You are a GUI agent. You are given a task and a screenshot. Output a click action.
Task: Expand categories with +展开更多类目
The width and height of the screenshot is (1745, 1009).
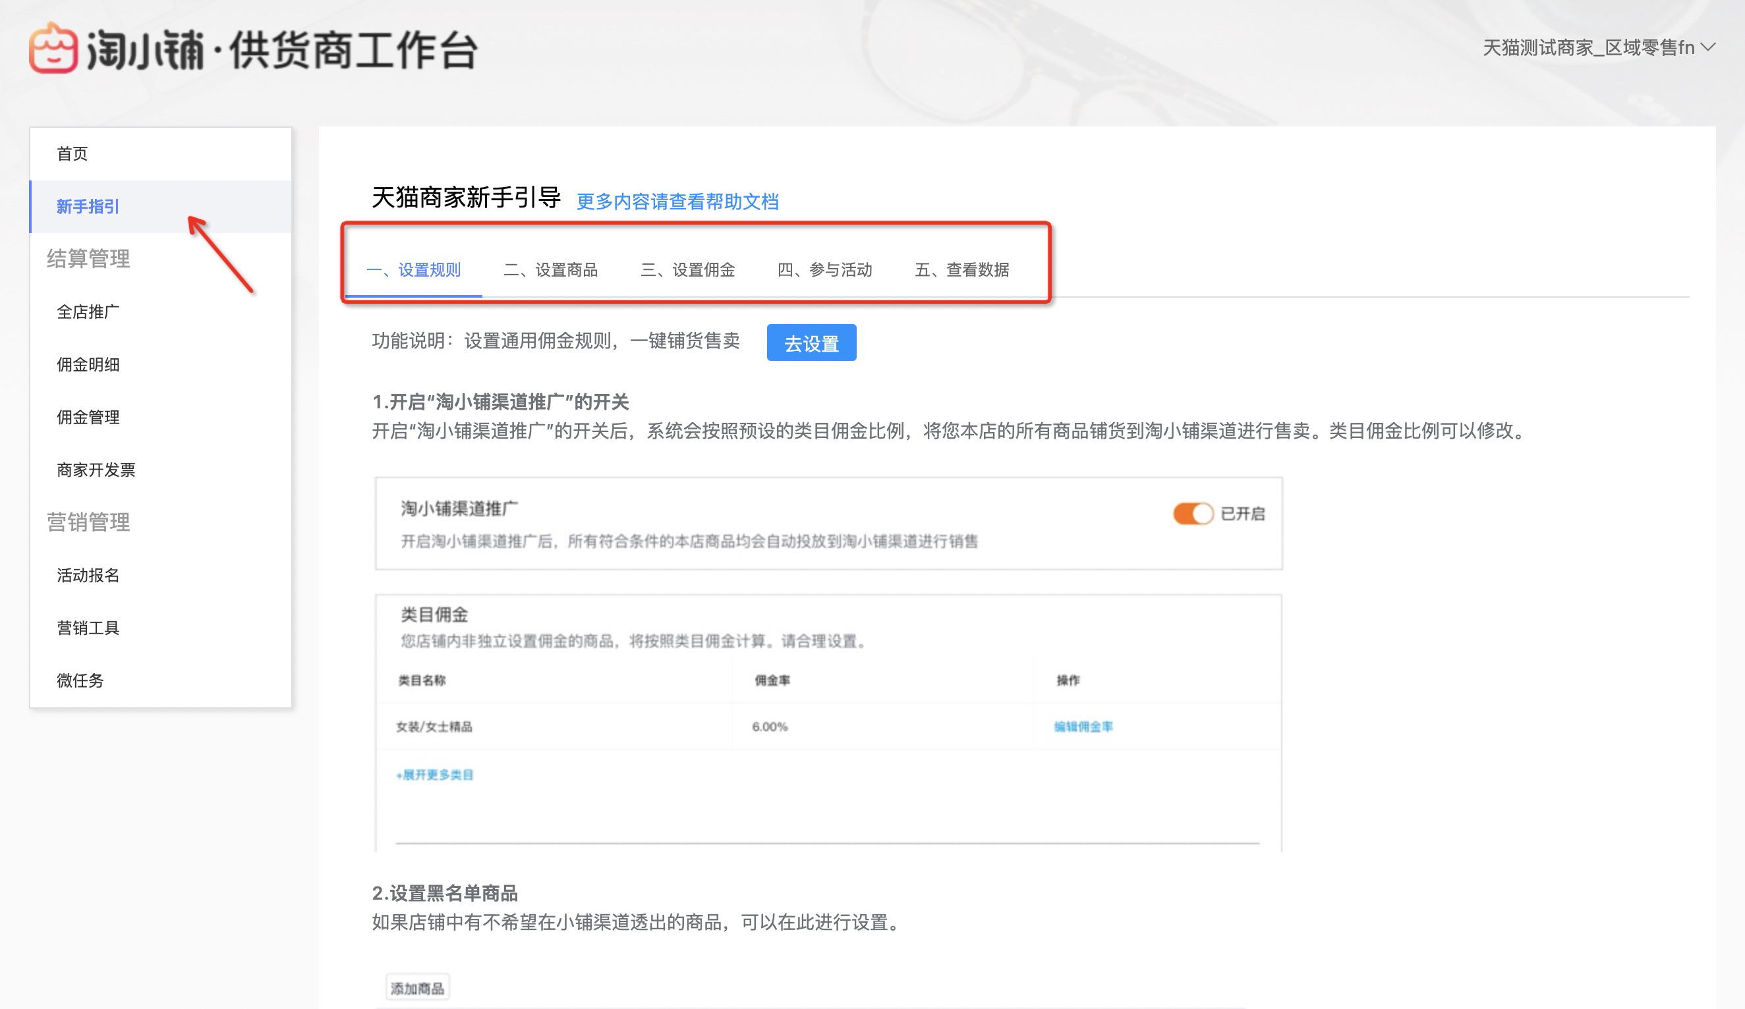tap(434, 775)
